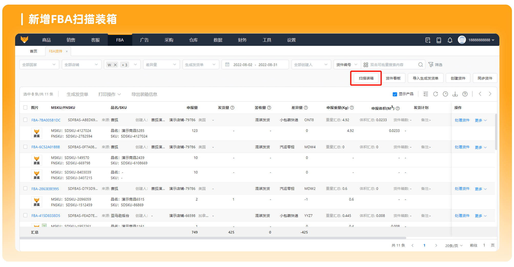Toggle the 显示产品 checkbox
The width and height of the screenshot is (514, 267).
(395, 94)
